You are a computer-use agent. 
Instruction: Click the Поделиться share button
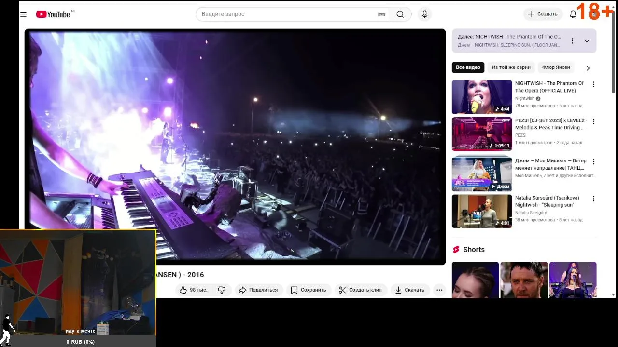tap(258, 290)
